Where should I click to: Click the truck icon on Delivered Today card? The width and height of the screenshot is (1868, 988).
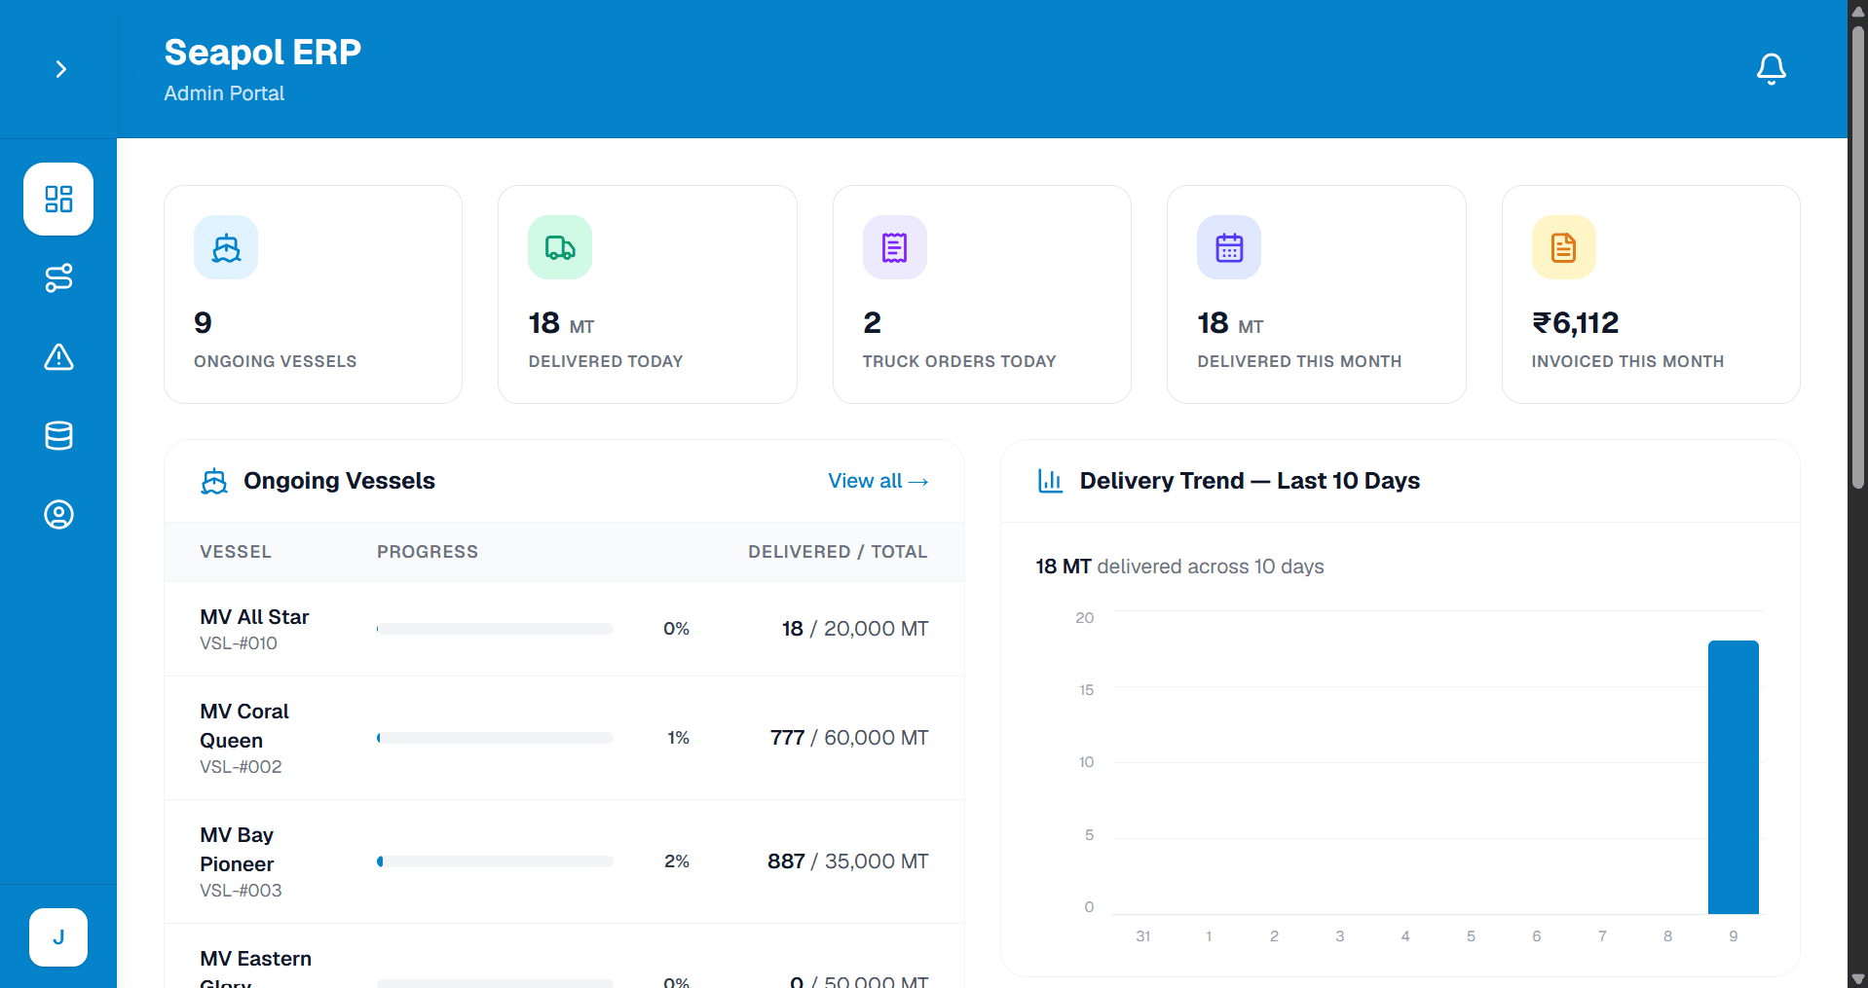(x=560, y=247)
